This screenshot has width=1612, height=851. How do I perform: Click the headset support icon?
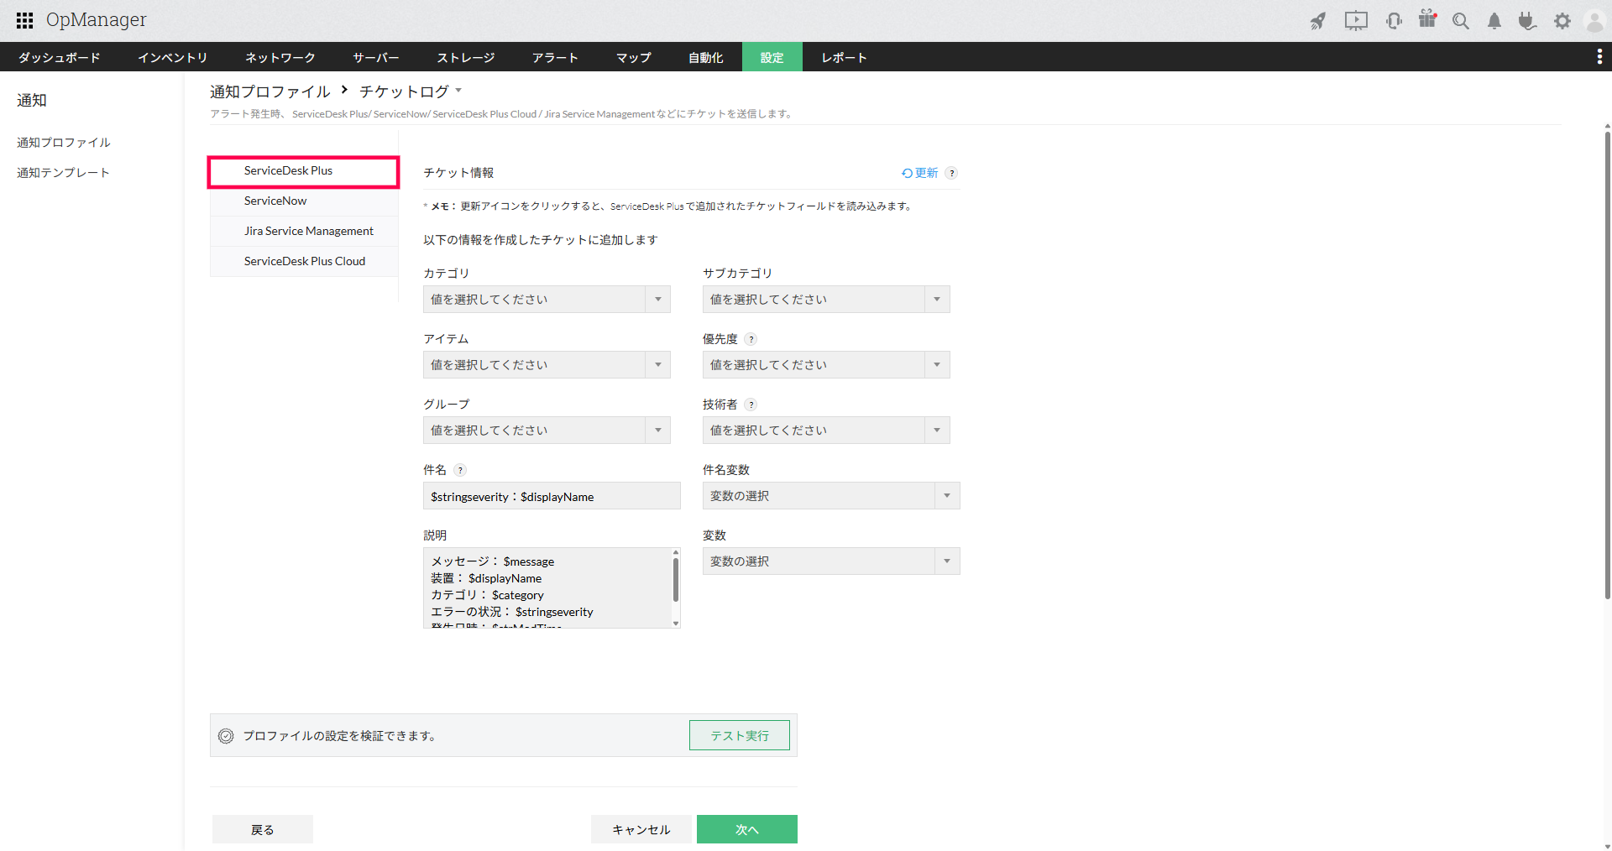pyautogui.click(x=1394, y=21)
